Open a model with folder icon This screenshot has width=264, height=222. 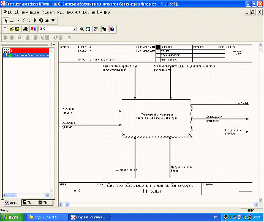[x=12, y=29]
